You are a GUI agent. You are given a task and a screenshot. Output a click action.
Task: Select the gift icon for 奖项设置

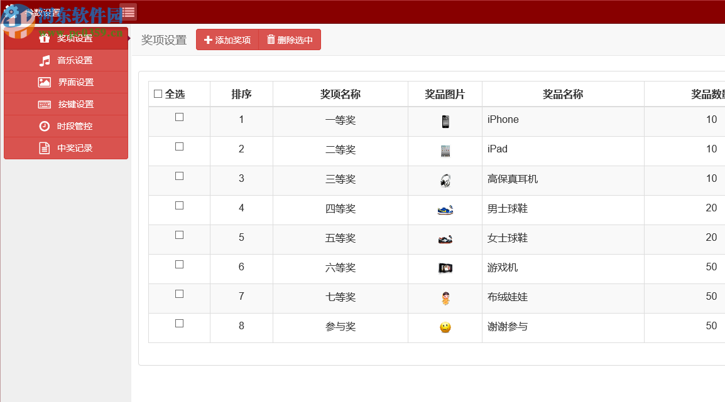coord(43,38)
